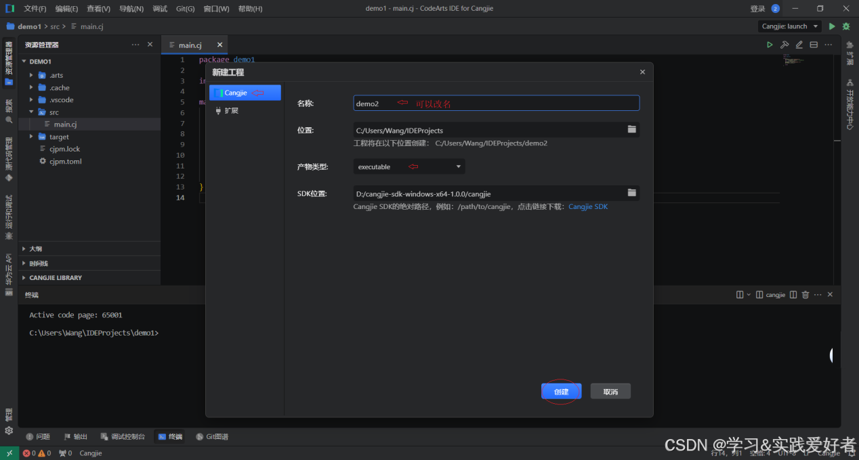Close the 新建工程 dialog
The image size is (859, 460).
point(642,72)
